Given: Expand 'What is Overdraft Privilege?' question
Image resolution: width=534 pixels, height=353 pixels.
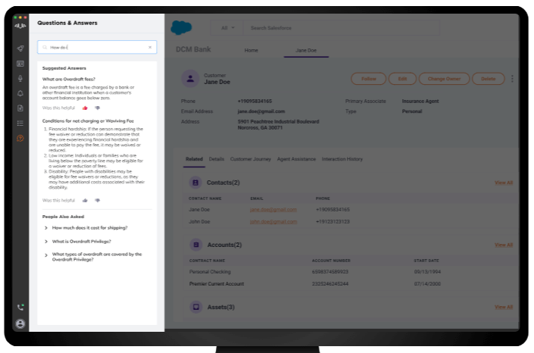Looking at the screenshot, I should (x=46, y=242).
